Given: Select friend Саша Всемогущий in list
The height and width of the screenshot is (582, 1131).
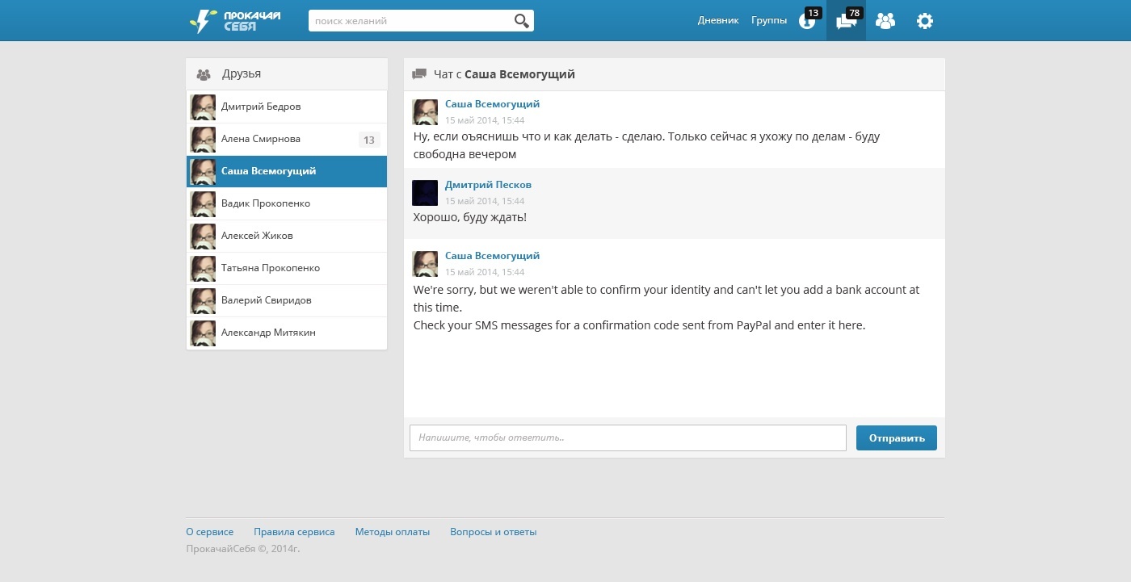Looking at the screenshot, I should point(287,171).
